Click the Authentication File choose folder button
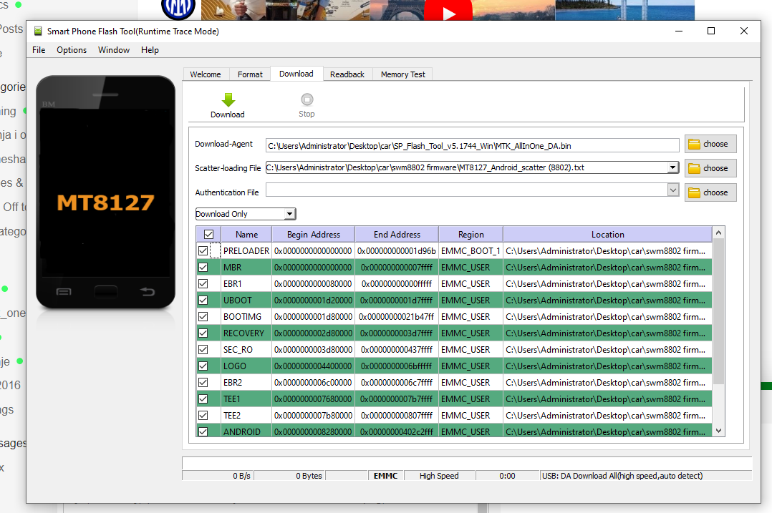 pos(710,192)
